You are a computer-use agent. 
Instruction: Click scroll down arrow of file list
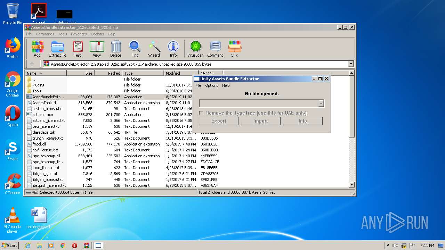(x=351, y=185)
